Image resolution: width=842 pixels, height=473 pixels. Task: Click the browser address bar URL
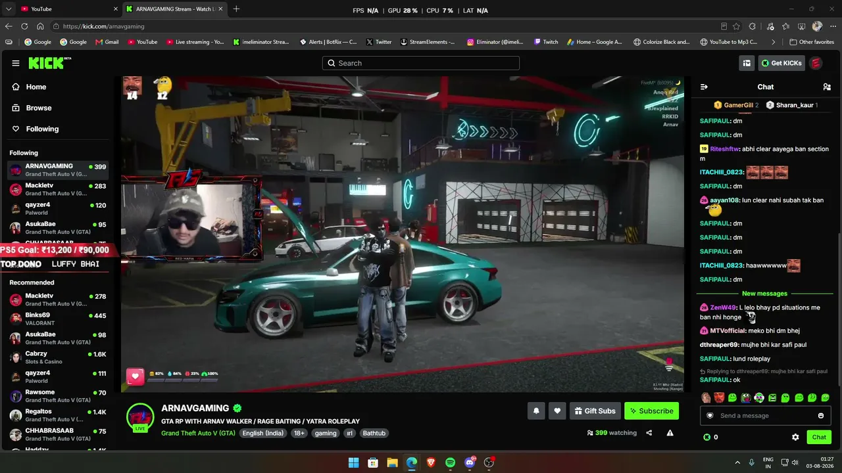pos(104,26)
